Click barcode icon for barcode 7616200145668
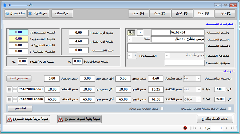Image resolution: width=240 pixels, height=134 pixels. click(x=10, y=99)
